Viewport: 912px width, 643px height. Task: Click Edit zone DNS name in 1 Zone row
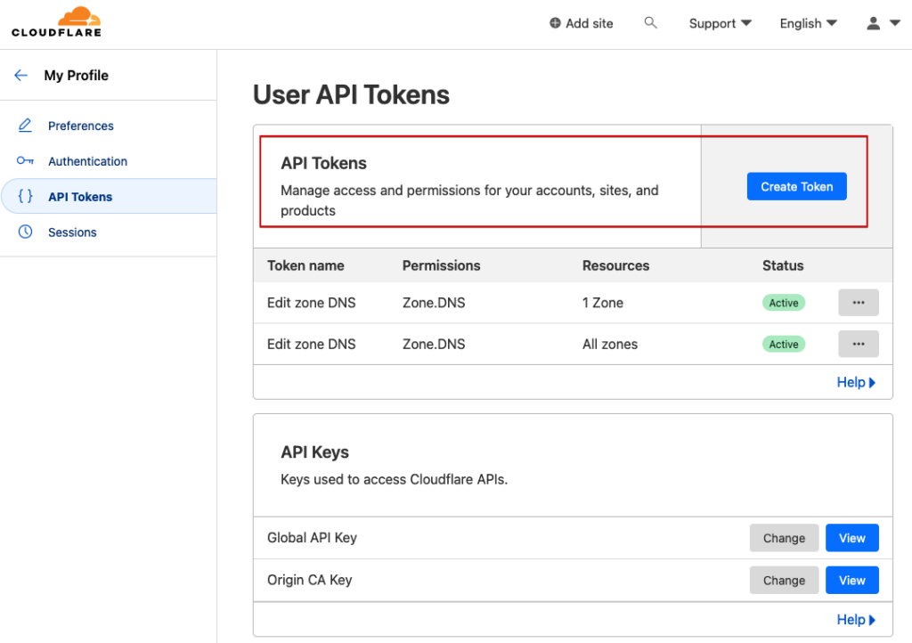[x=311, y=303]
